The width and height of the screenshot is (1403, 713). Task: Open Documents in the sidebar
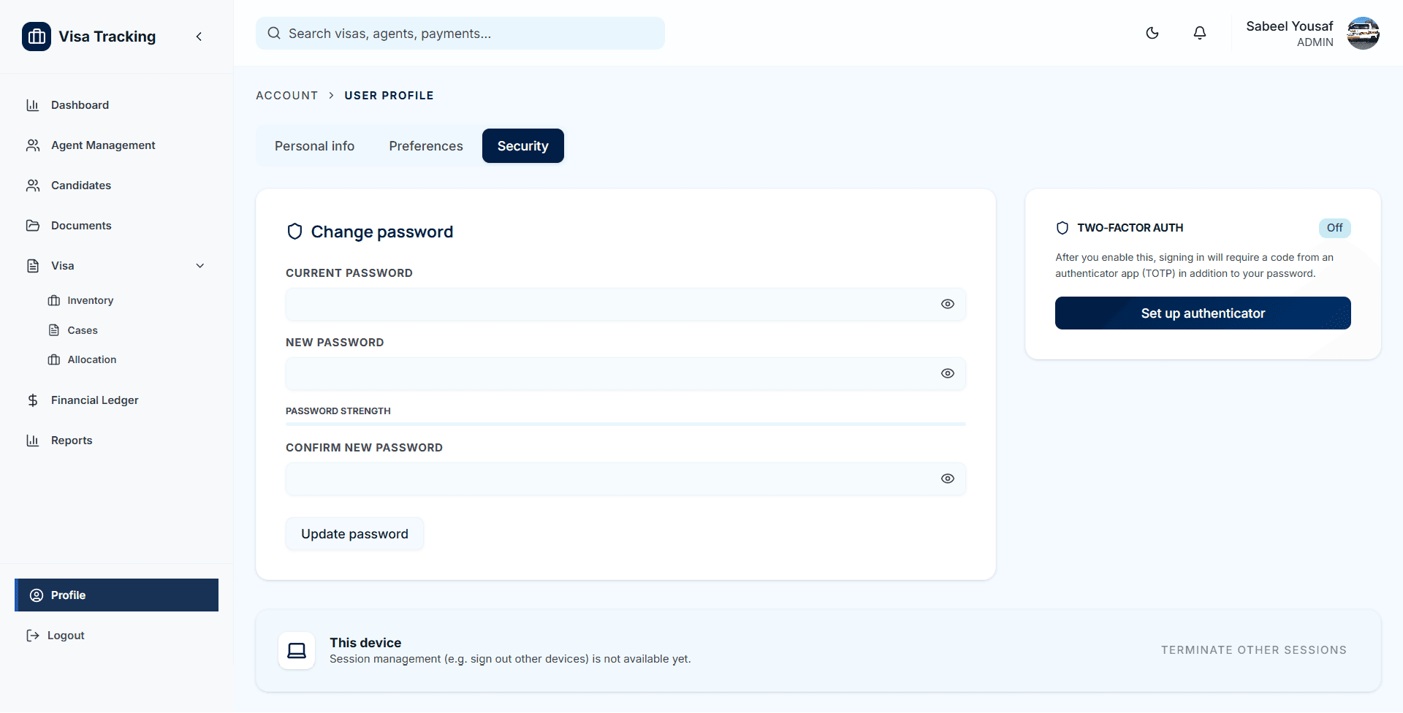coord(117,226)
